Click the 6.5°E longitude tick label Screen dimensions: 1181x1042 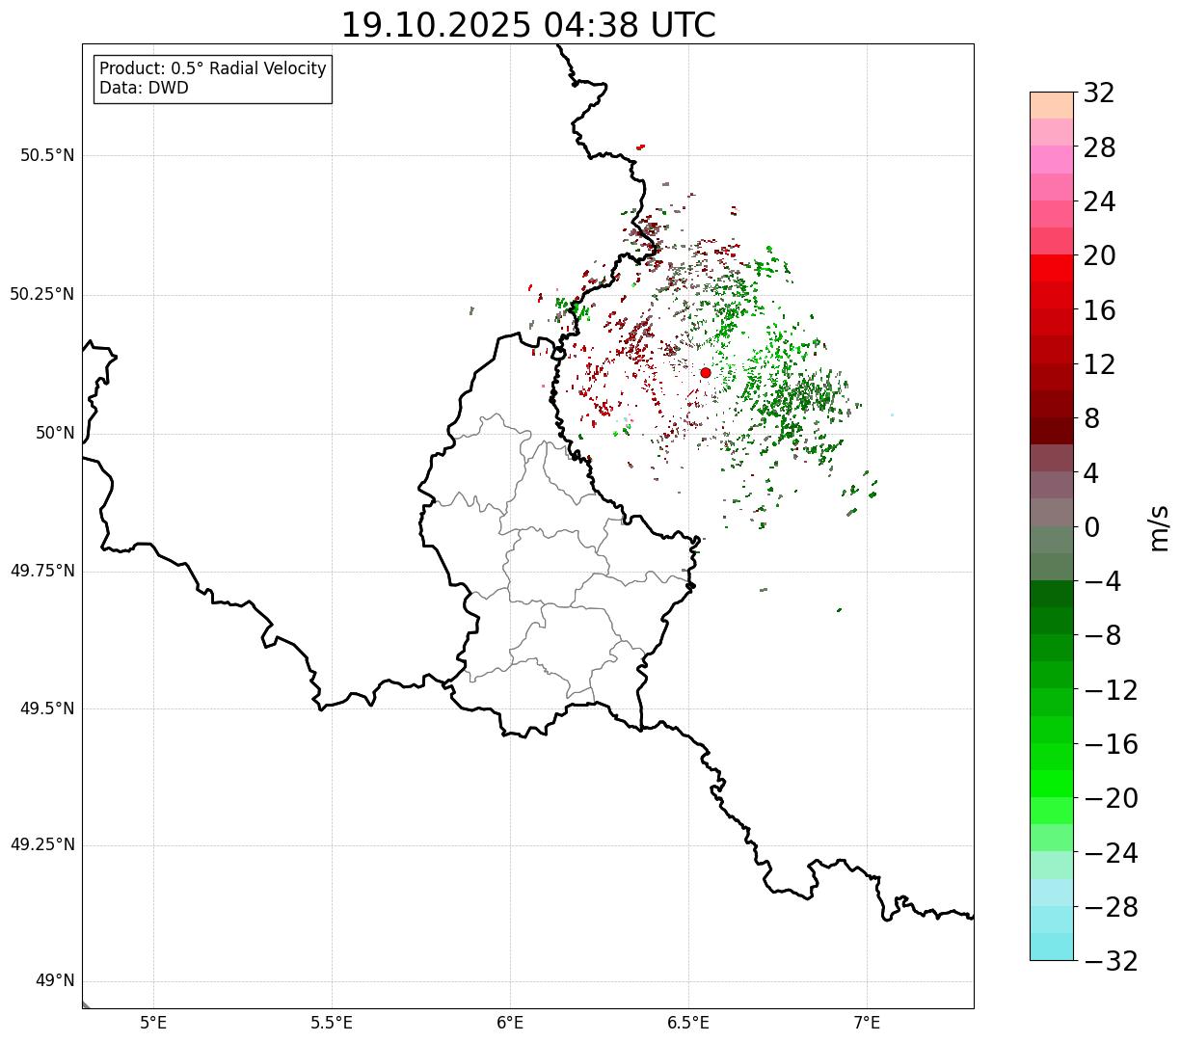688,1022
